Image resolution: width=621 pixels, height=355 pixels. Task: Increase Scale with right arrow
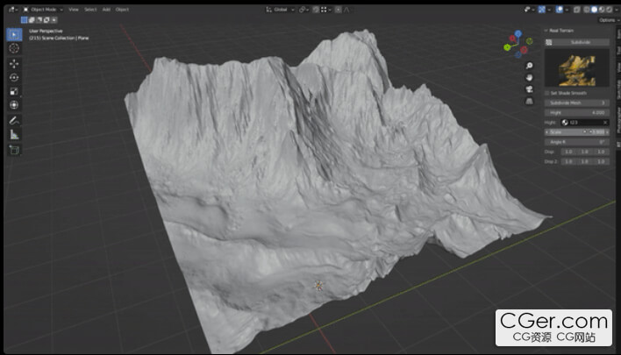point(608,132)
